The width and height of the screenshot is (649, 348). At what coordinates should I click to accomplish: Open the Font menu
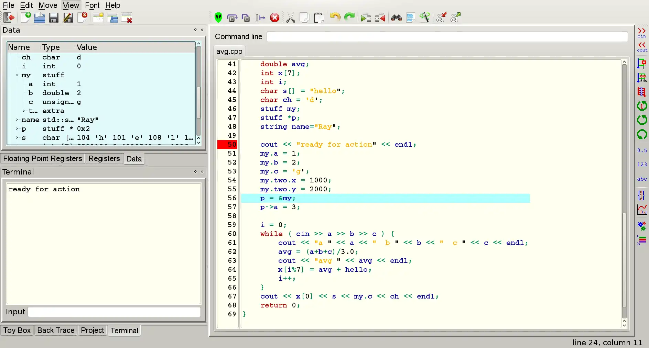(x=92, y=5)
